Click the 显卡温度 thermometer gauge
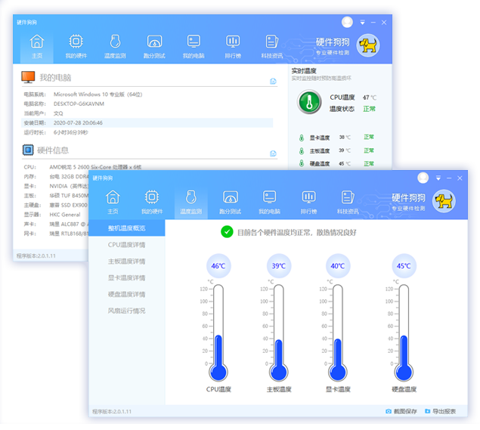 (x=338, y=333)
